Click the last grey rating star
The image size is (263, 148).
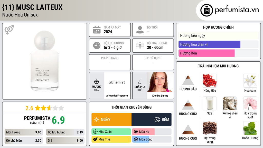coord(61,108)
